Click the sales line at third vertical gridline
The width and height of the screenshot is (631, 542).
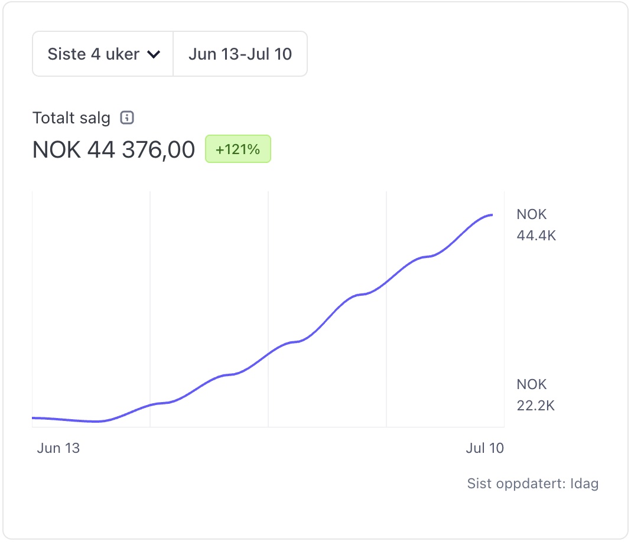(386, 282)
